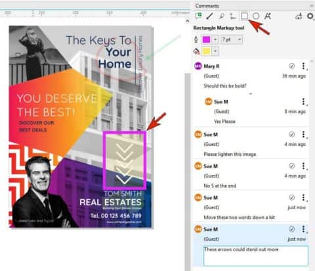Open the fill color dropdown arrow
The width and height of the screenshot is (315, 271).
215,51
